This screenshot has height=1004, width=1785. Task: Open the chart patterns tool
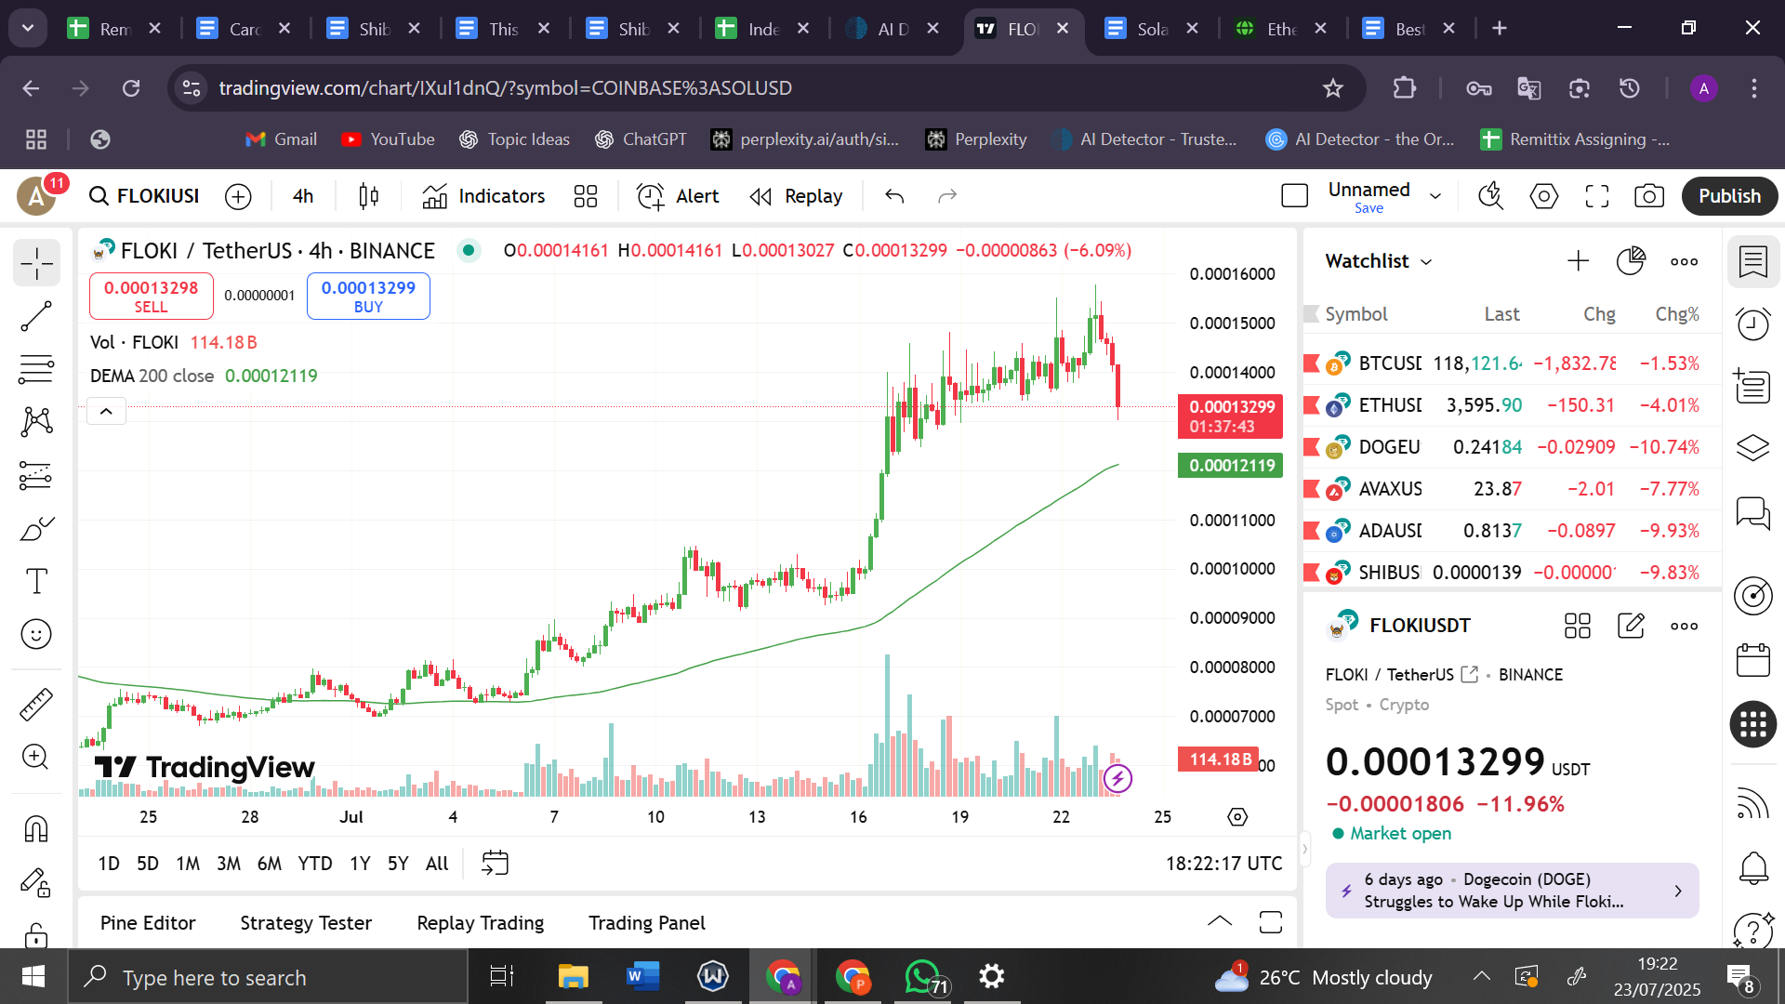pyautogui.click(x=36, y=422)
